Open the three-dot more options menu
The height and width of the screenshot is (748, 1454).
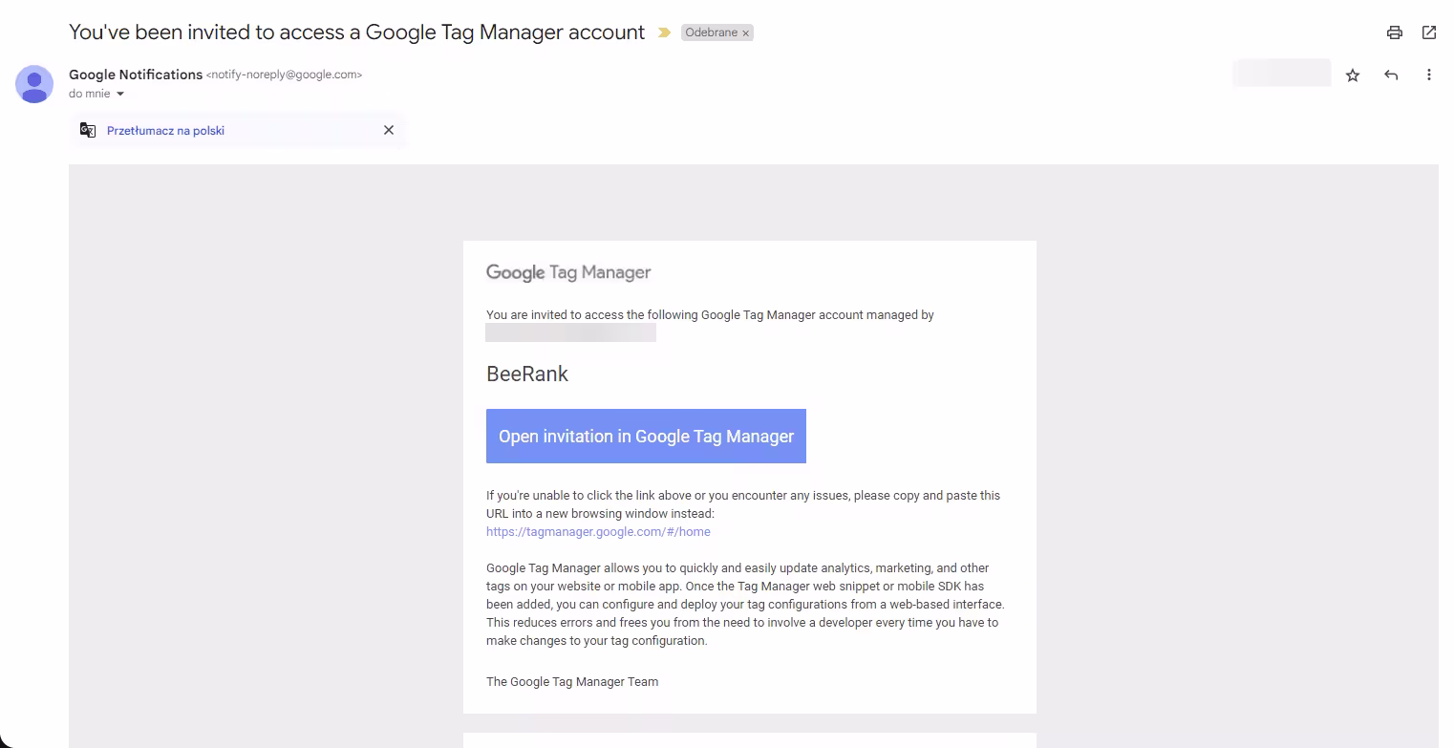(x=1428, y=75)
